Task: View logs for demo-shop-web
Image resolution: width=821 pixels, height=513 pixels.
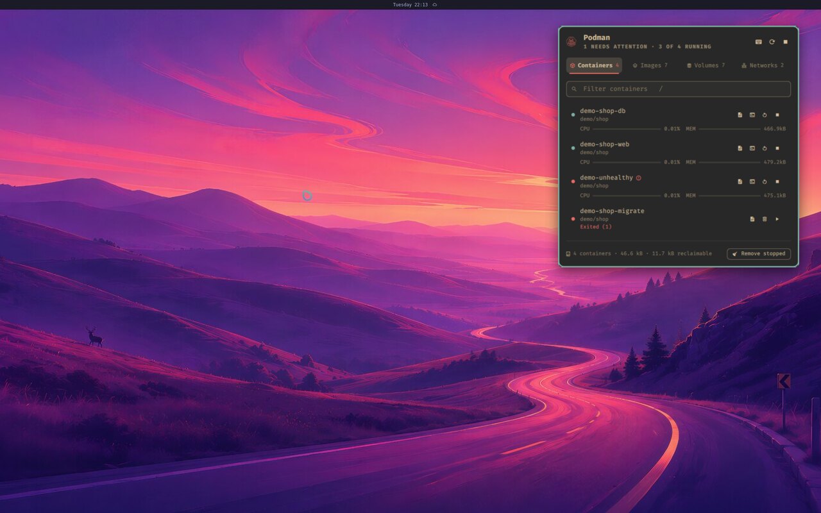Action: coord(740,148)
